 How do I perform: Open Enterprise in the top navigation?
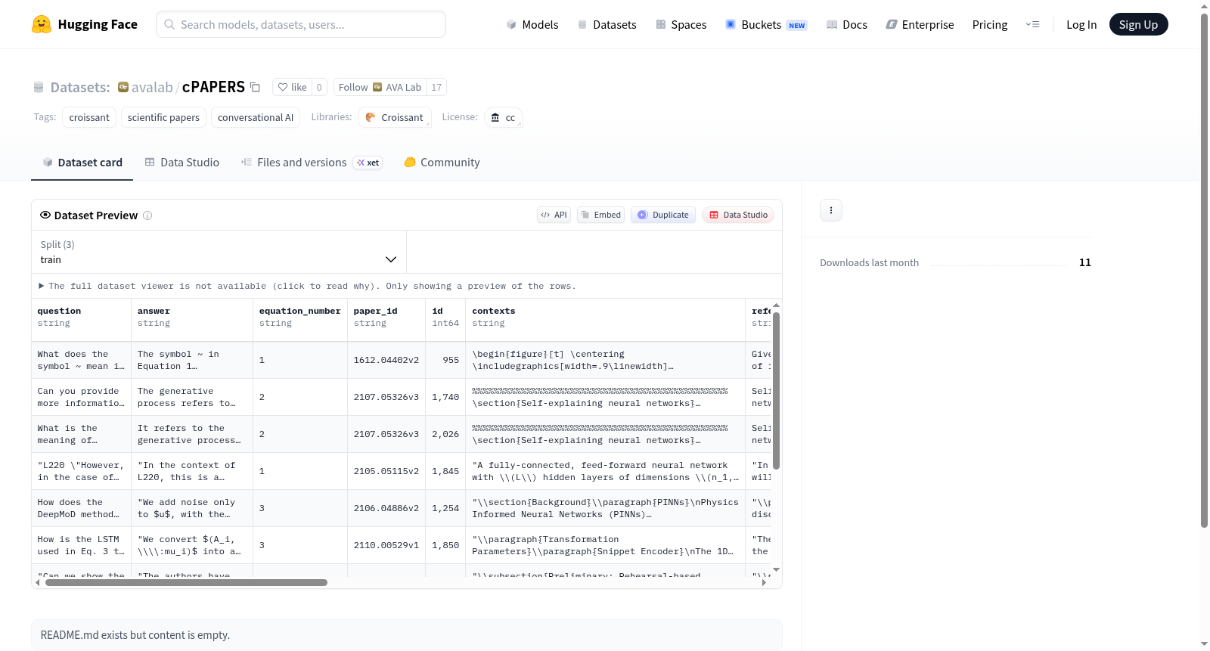[920, 24]
